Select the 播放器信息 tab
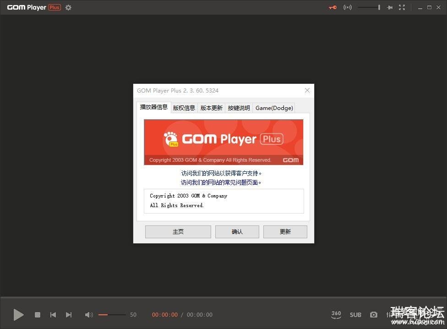447x329 pixels. [x=154, y=107]
